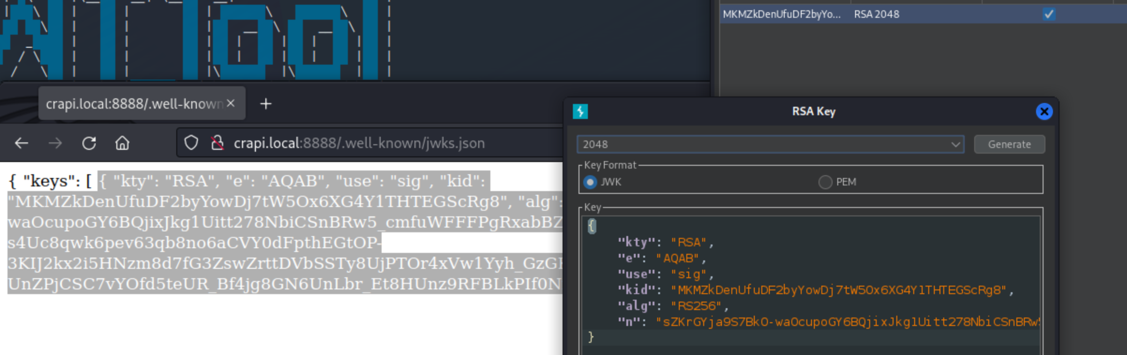
Task: Select the MKMZkDenUfuDF2byYo... key row
Action: click(x=781, y=14)
